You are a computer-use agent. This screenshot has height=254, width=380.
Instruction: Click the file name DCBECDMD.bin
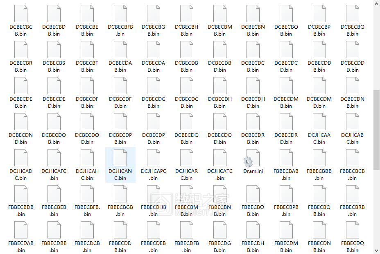(319, 102)
